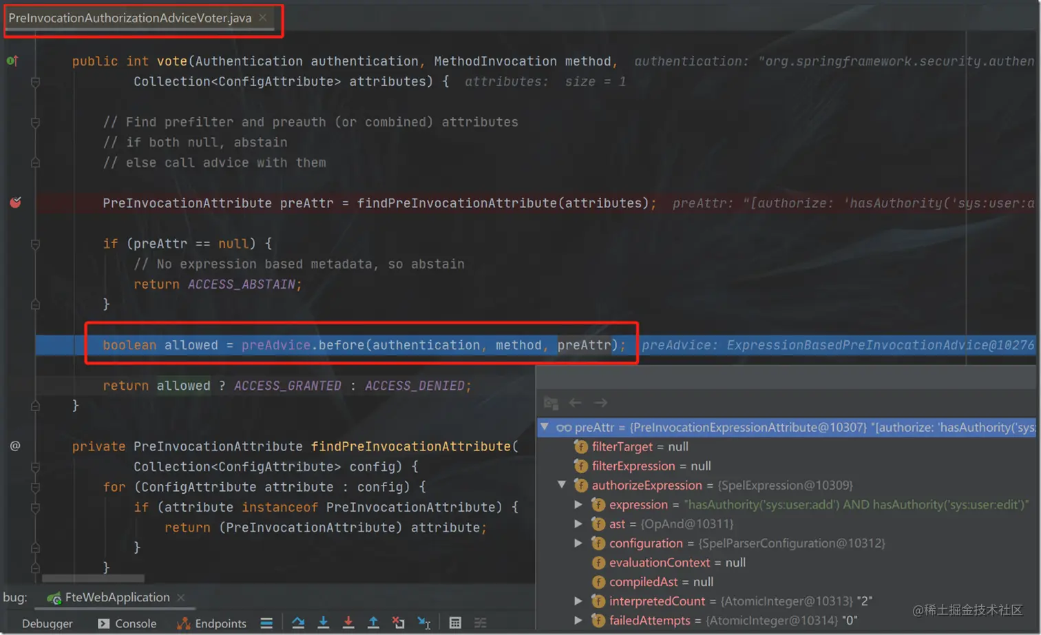The height and width of the screenshot is (635, 1041).
Task: Click the 'attributes: size = 1' inline hint
Action: 545,81
